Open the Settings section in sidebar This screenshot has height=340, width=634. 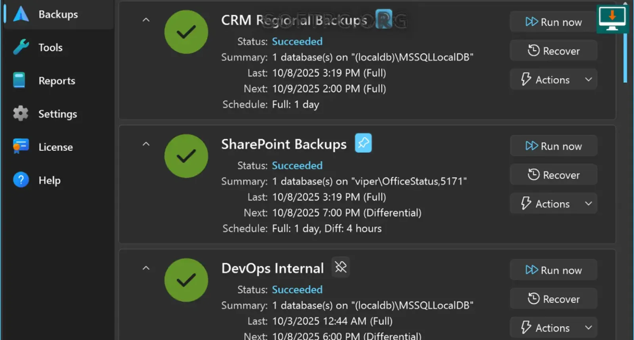pyautogui.click(x=58, y=114)
